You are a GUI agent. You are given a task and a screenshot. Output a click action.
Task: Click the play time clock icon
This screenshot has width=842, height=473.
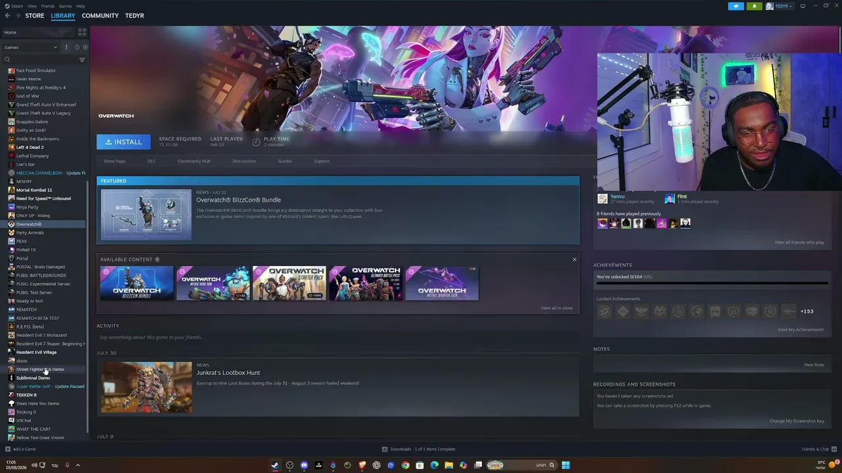pos(256,142)
